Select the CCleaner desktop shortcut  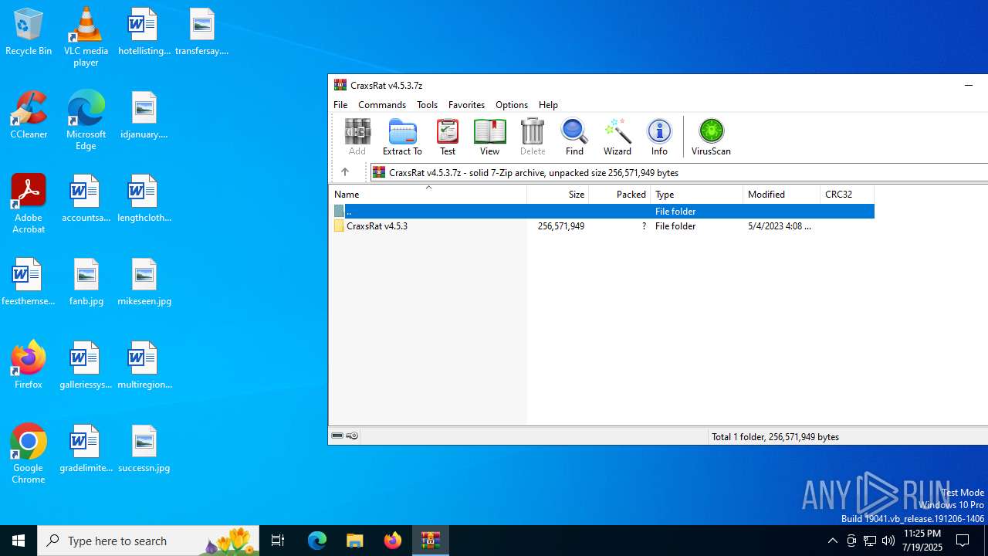[29, 115]
